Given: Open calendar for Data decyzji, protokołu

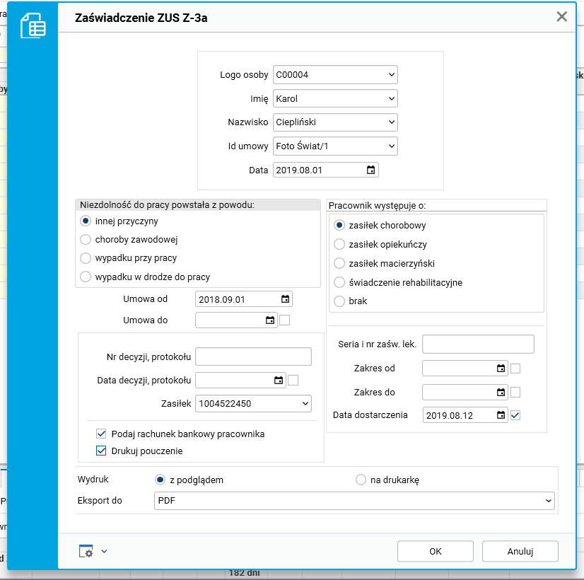Looking at the screenshot, I should tap(279, 381).
